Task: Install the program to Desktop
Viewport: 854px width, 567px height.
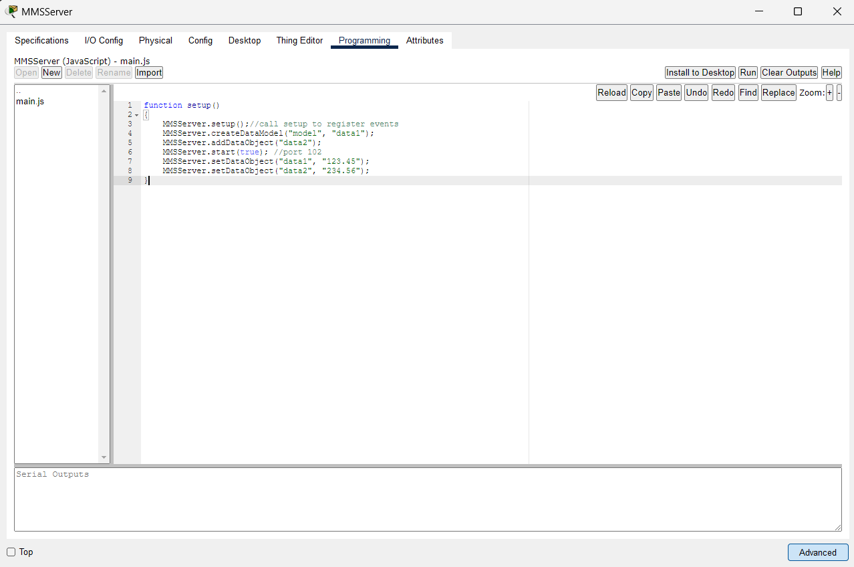Action: coord(700,72)
